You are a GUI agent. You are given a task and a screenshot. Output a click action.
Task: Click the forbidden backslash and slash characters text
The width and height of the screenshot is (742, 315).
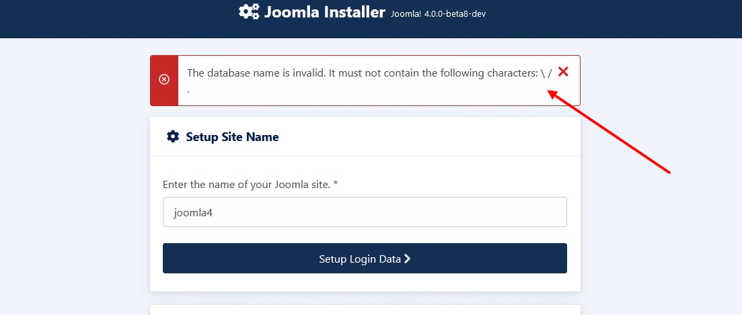(x=546, y=73)
